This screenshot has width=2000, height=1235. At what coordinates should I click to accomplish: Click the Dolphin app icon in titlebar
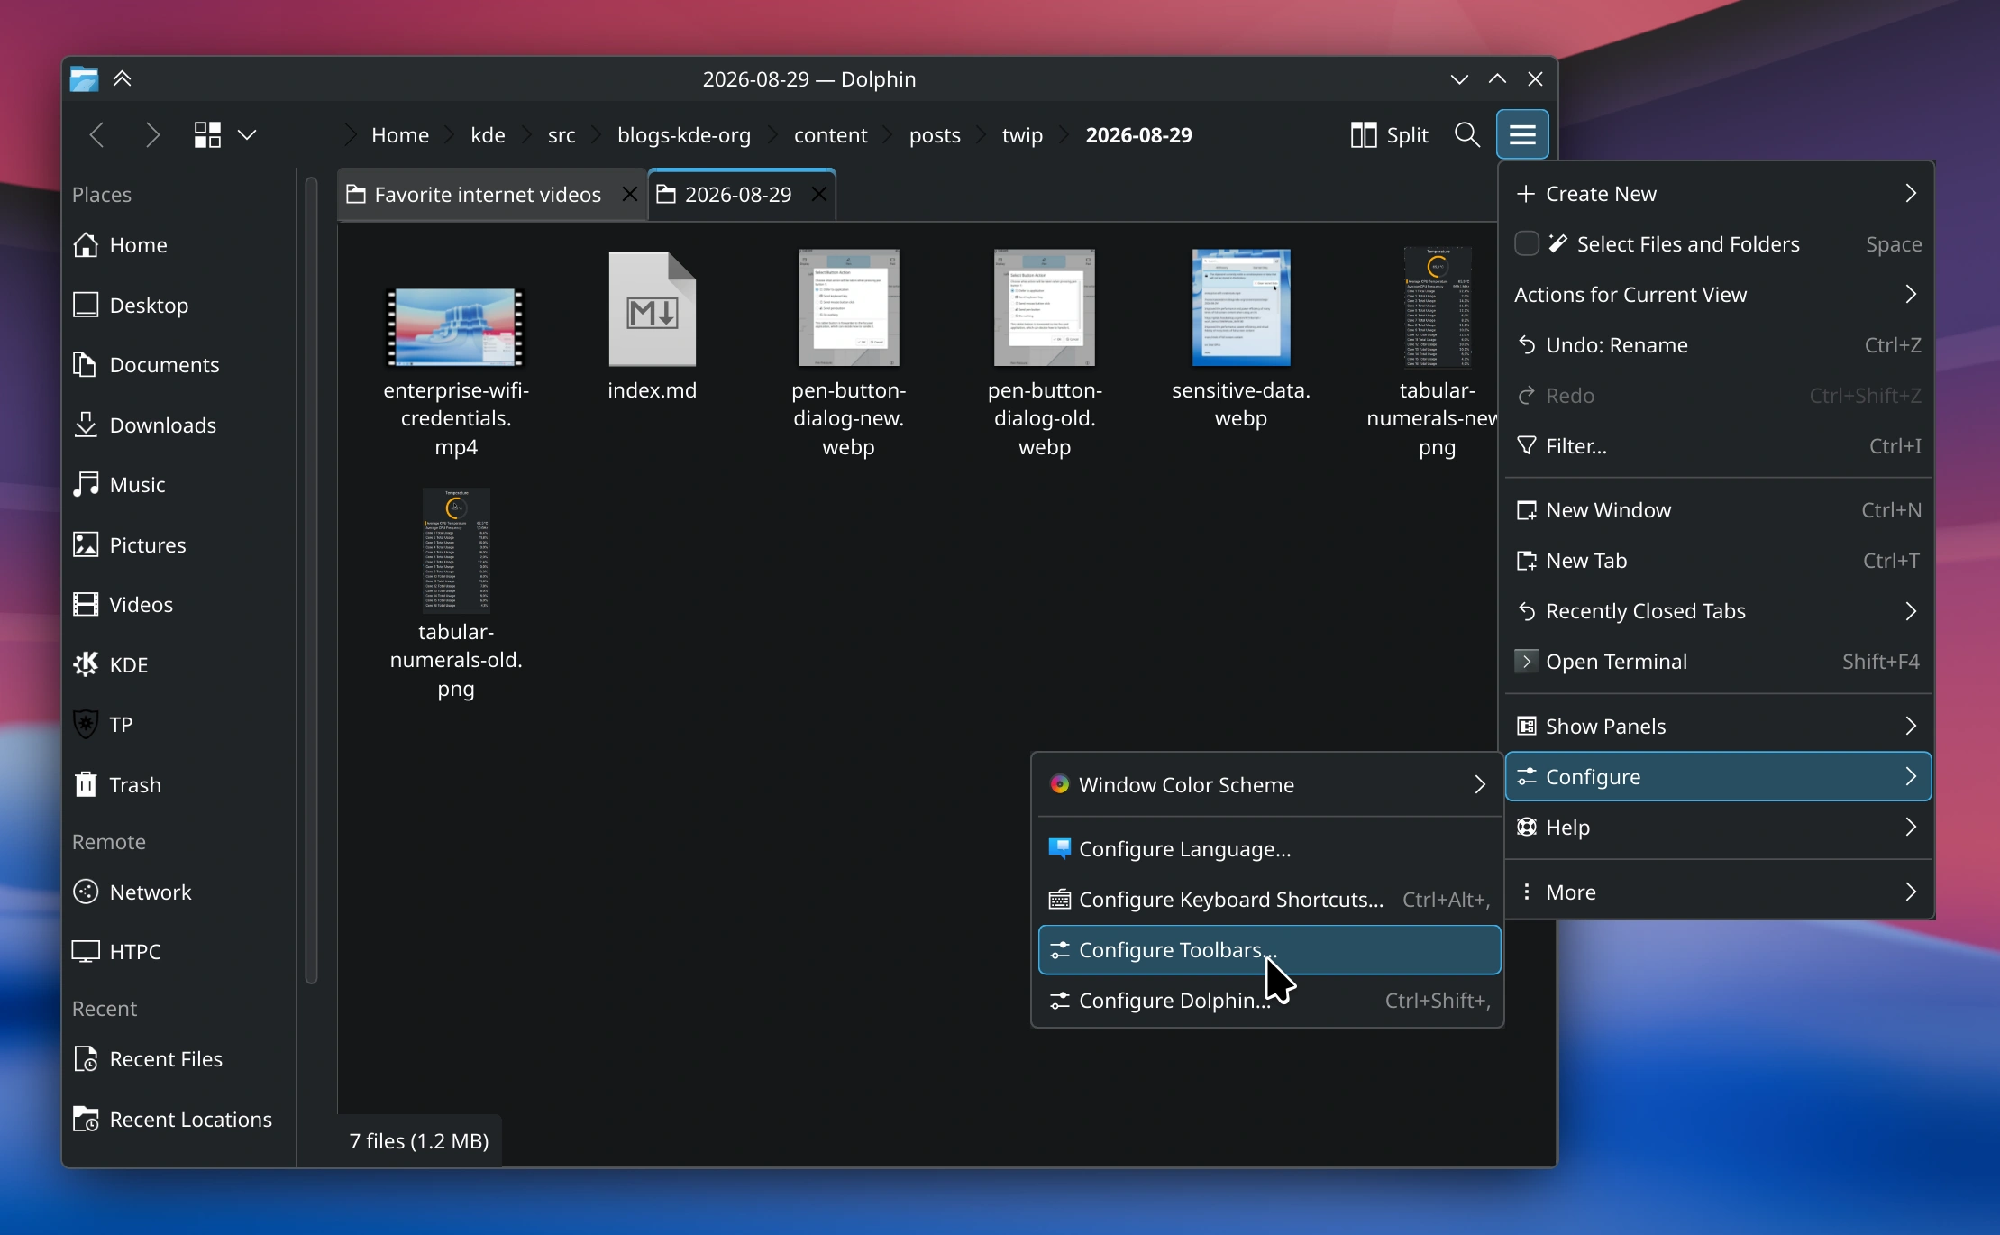pos(84,78)
